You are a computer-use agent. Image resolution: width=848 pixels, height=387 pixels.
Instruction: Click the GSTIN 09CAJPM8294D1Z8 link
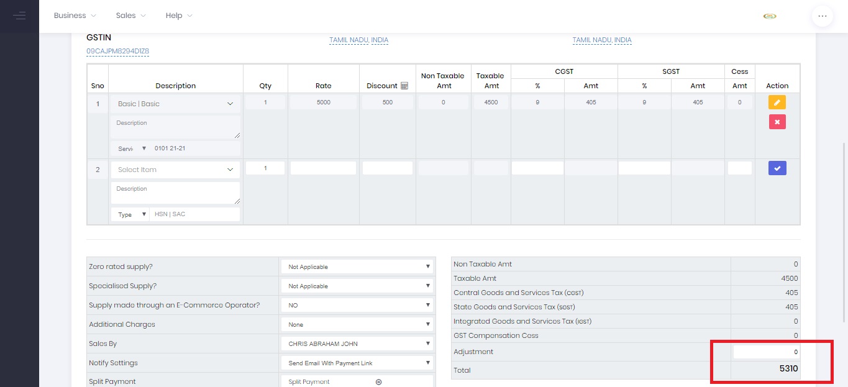coord(117,52)
